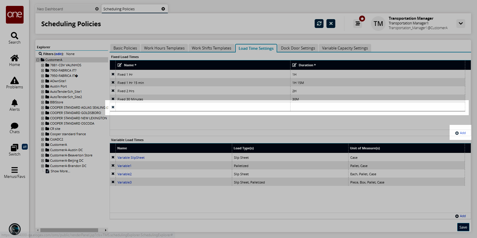Screen dimensions: 477x238
Task: Click Save button
Action: click(463, 227)
